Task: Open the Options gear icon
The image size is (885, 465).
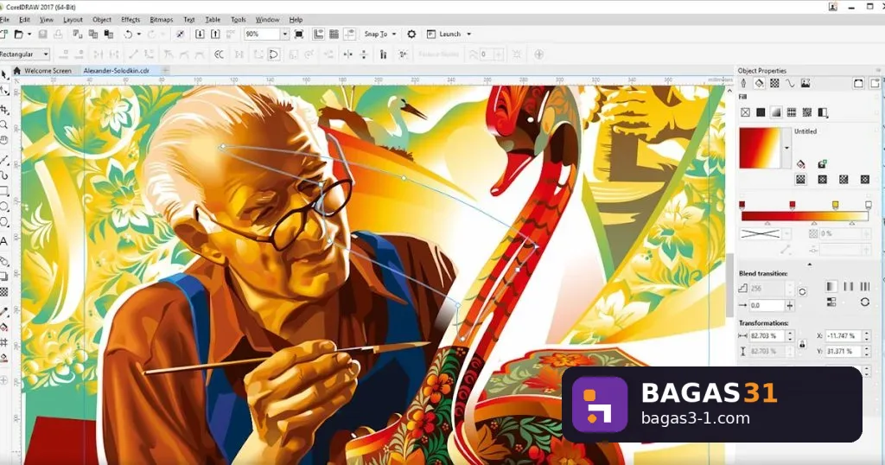Action: (x=411, y=35)
